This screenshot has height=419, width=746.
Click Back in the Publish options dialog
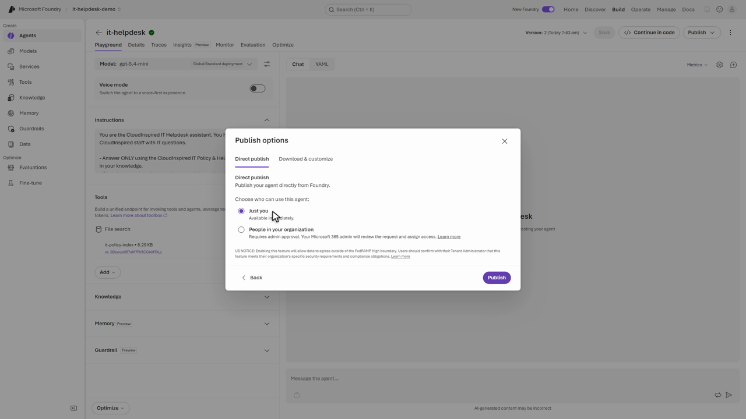tap(252, 278)
